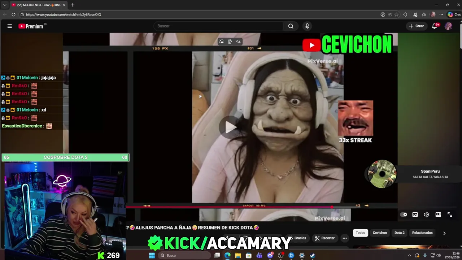
Task: Start voice search with microphone icon
Action: 307,26
